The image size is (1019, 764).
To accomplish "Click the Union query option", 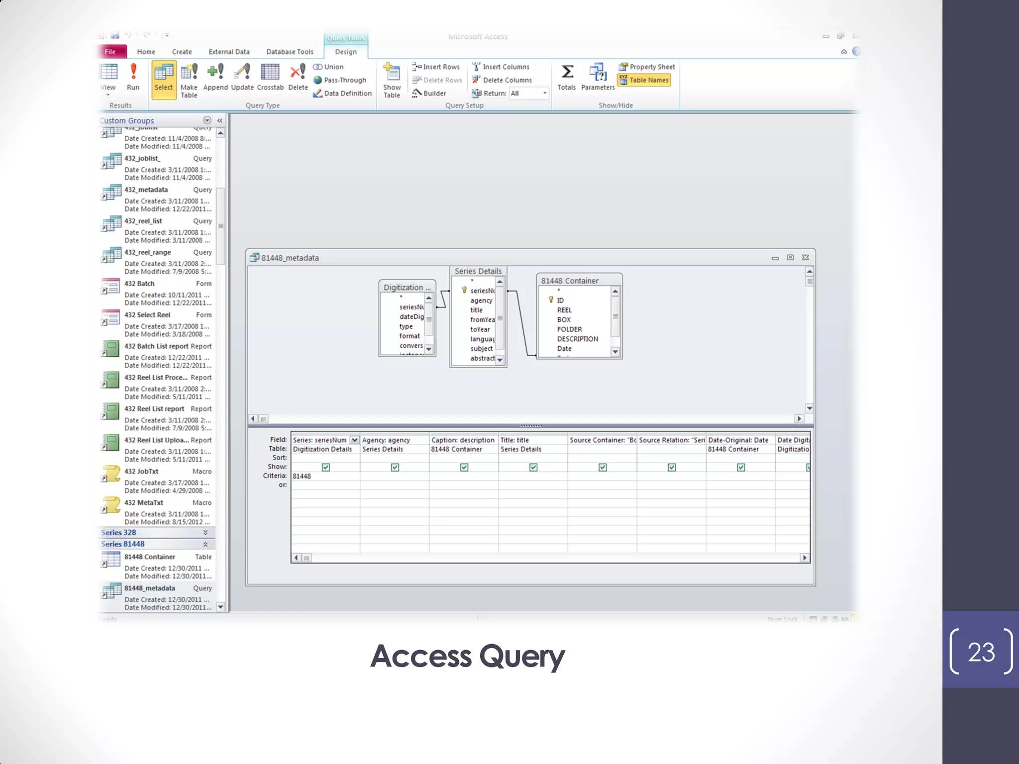I will [x=328, y=67].
